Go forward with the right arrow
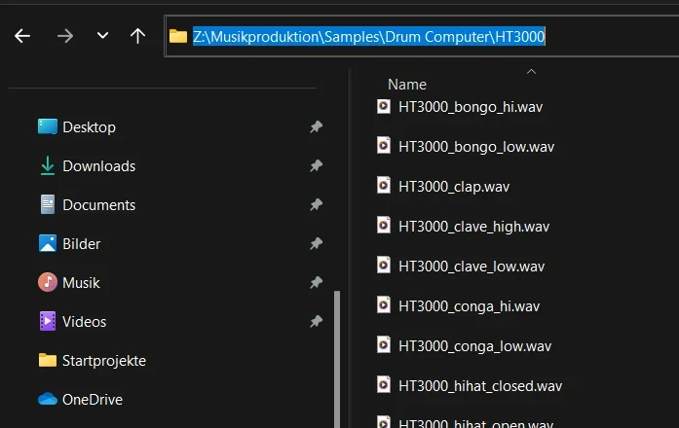679x428 pixels. pos(65,36)
